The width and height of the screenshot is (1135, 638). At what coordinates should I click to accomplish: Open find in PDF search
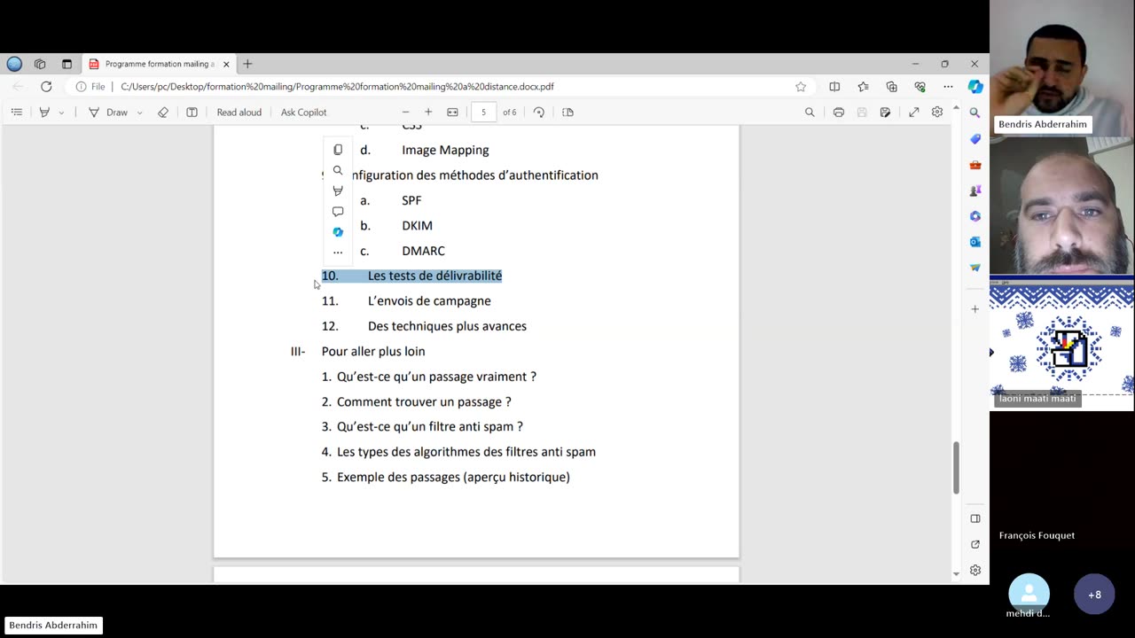pyautogui.click(x=810, y=113)
